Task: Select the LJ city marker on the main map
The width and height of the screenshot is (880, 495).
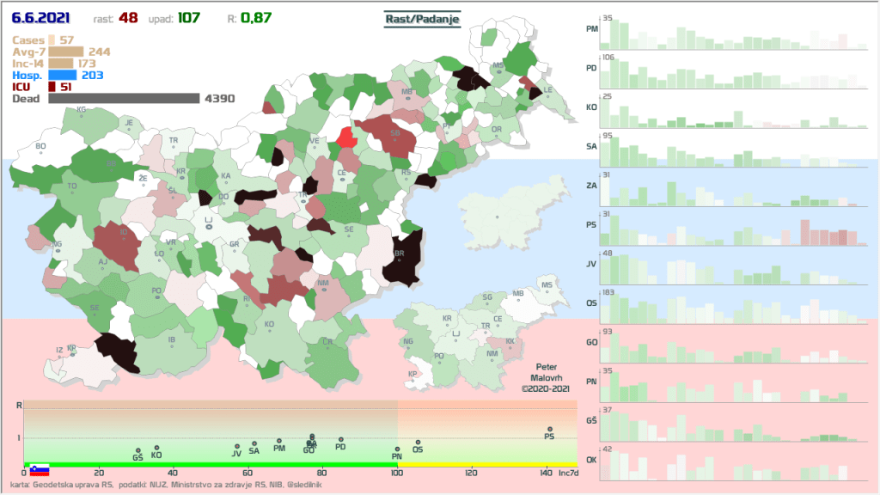Action: point(208,226)
